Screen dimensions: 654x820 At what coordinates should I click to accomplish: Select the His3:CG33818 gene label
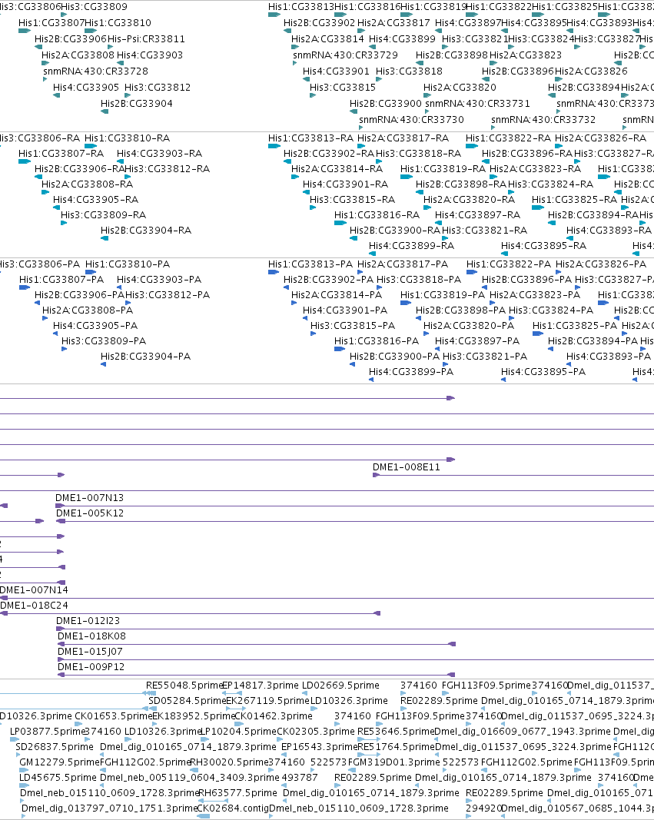click(409, 71)
